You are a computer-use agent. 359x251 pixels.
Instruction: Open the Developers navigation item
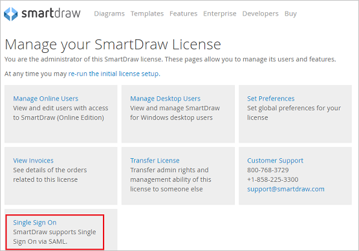click(x=260, y=14)
